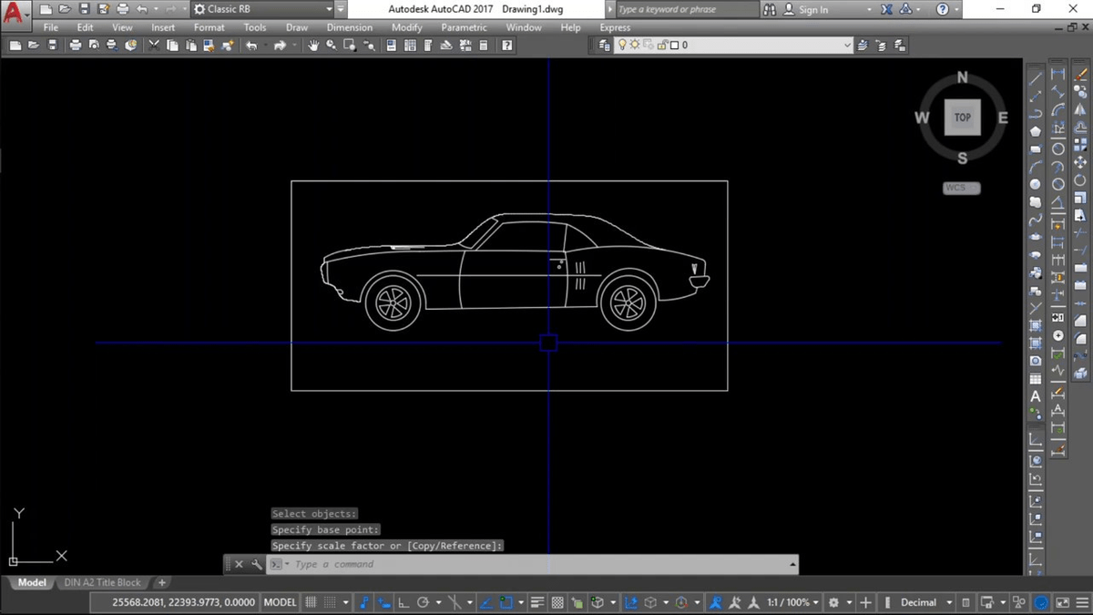
Task: Expand the layer selection dropdown
Action: point(847,46)
